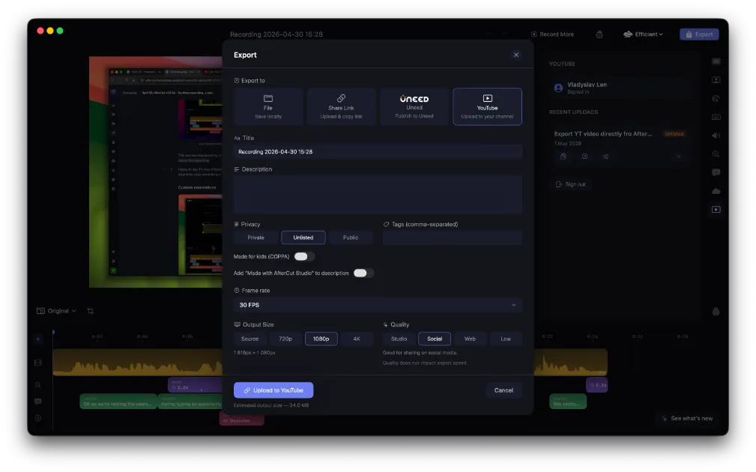
Task: Select the Gaussian blur clip on timeline
Action: 241,420
